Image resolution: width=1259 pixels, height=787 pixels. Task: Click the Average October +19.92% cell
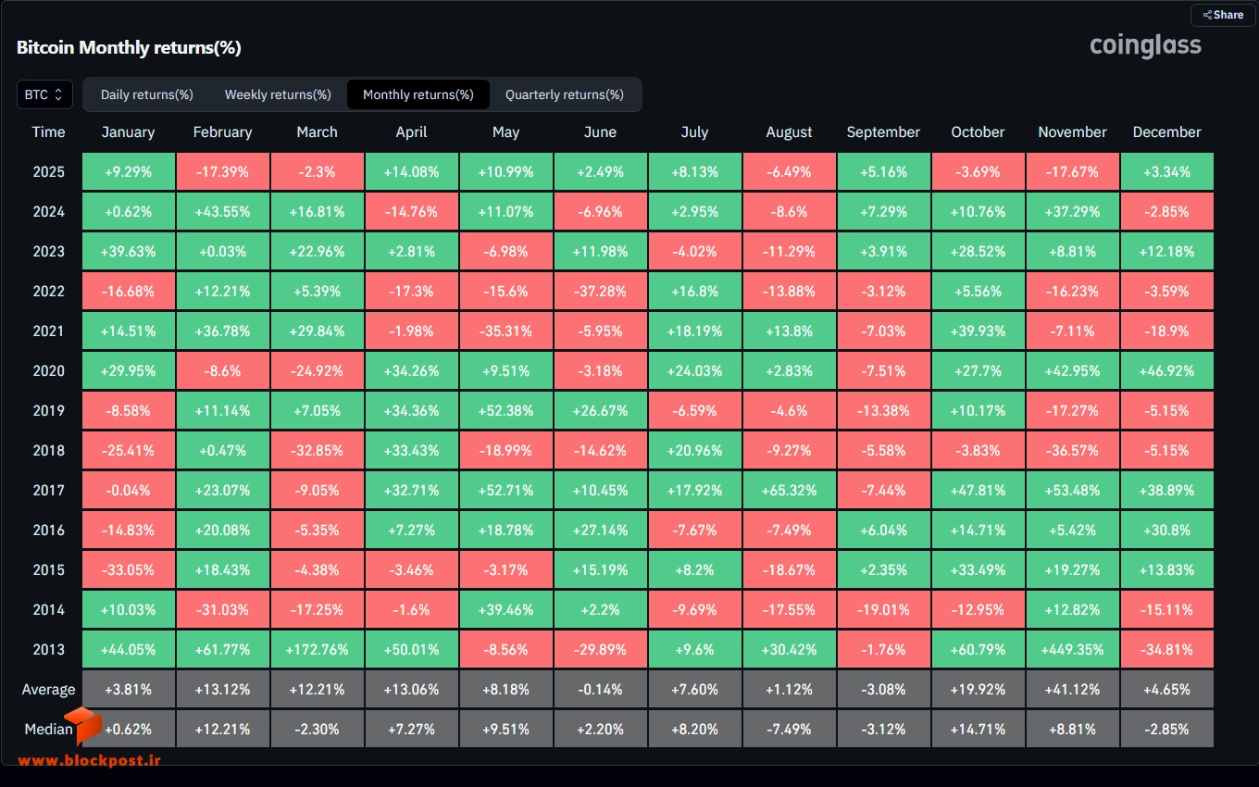(978, 689)
